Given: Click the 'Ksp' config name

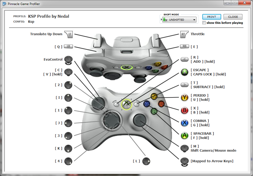Looking at the screenshot, I should (31, 22).
